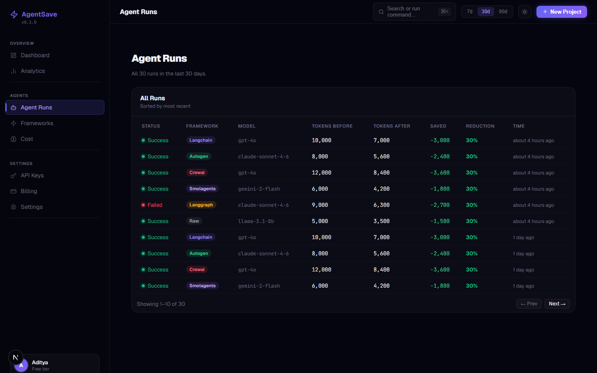Click the Model column header
This screenshot has height=373, width=597.
[x=247, y=126]
